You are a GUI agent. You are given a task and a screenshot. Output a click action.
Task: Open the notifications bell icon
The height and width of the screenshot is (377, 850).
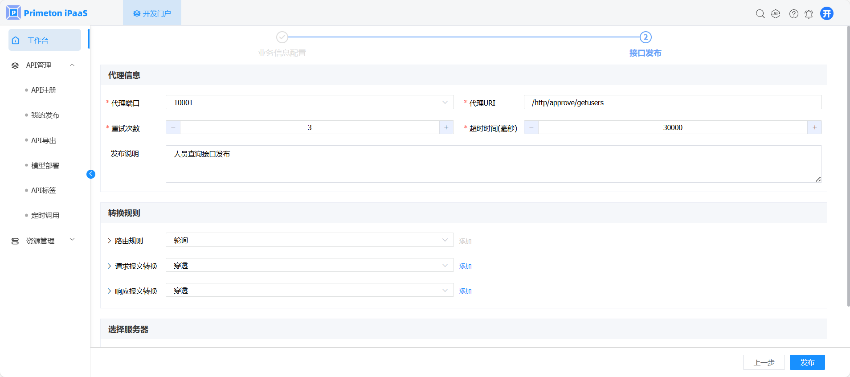coord(809,14)
